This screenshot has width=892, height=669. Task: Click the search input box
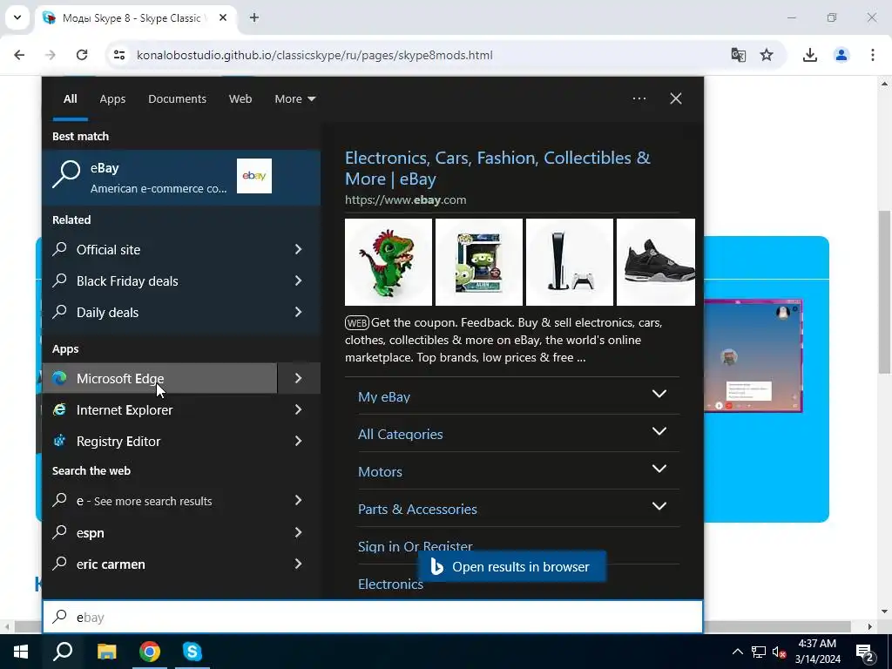(373, 617)
